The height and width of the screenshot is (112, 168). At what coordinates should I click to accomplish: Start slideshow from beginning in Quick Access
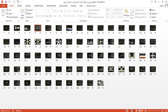pyautogui.click(x=18, y=2)
